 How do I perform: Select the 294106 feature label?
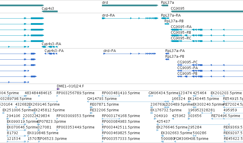click(13, 116)
